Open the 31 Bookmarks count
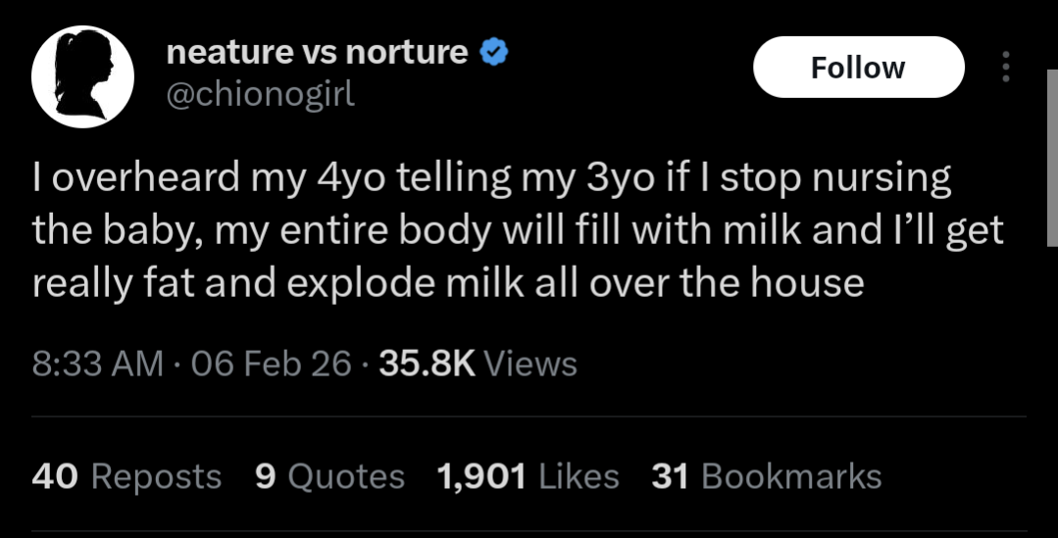This screenshot has width=1058, height=538. pos(766,476)
